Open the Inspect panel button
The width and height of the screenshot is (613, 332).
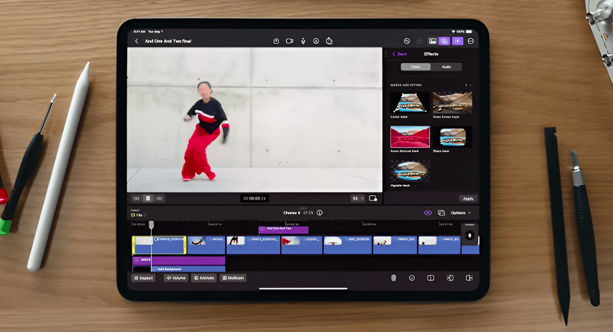click(144, 278)
